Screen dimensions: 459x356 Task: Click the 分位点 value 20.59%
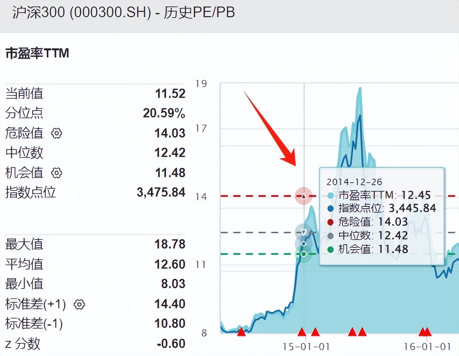point(164,113)
